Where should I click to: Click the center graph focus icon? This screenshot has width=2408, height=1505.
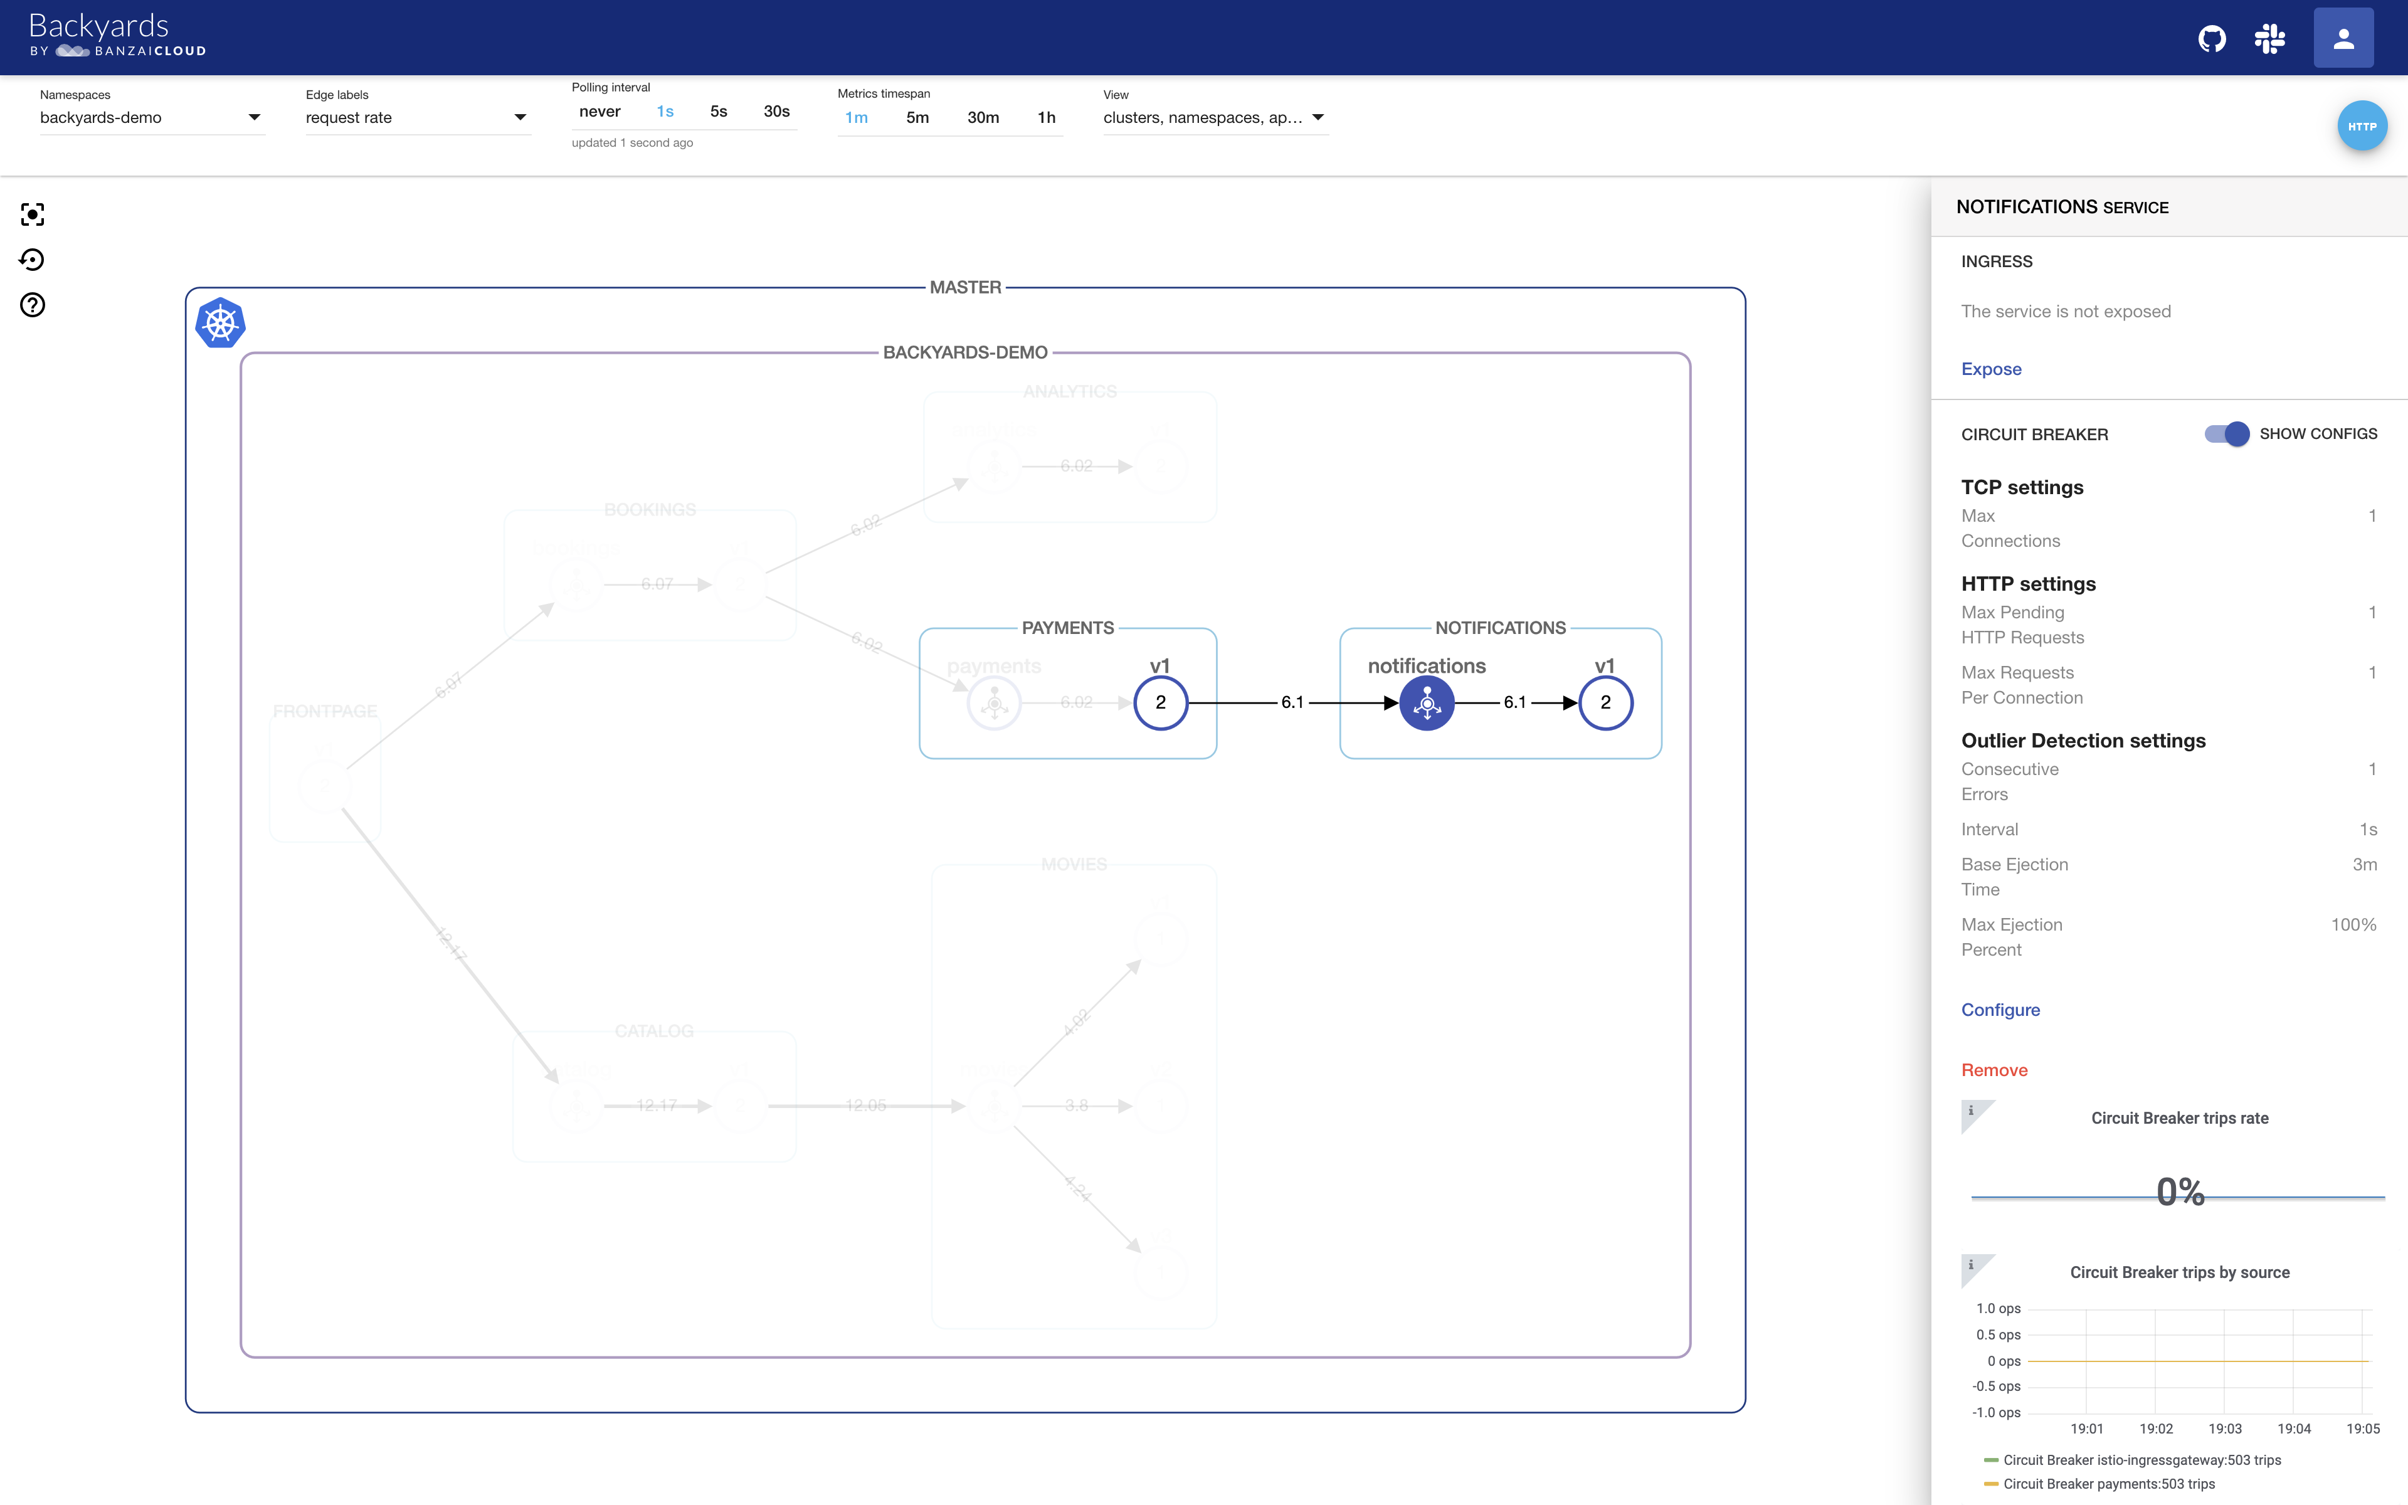click(x=33, y=214)
